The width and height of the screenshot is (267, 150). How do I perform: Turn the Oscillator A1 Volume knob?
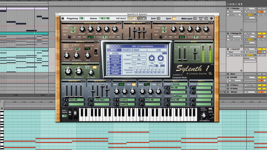point(82,29)
